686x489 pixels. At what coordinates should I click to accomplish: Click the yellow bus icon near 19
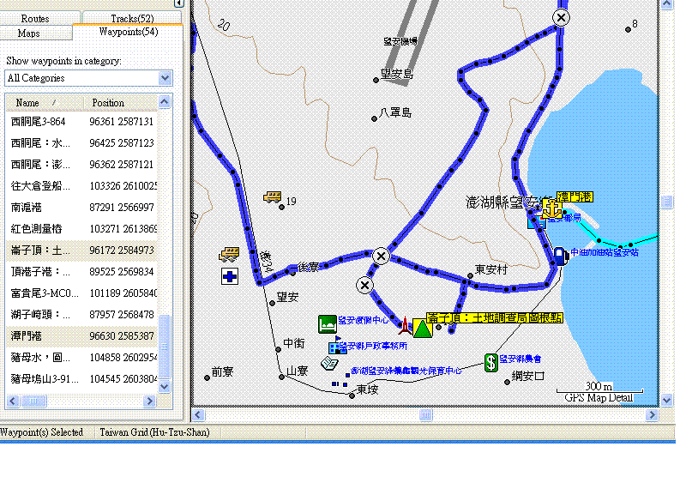pos(272,197)
